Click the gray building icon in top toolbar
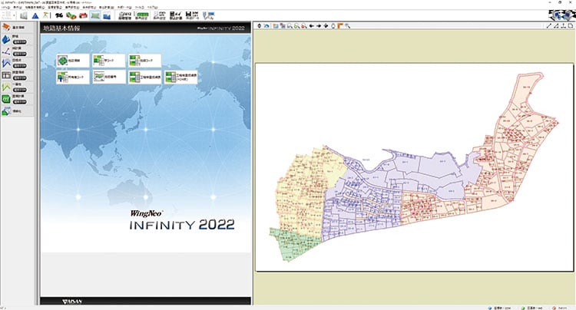576x310 pixels. [x=24, y=15]
